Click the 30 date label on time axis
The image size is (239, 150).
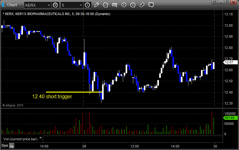point(215,146)
